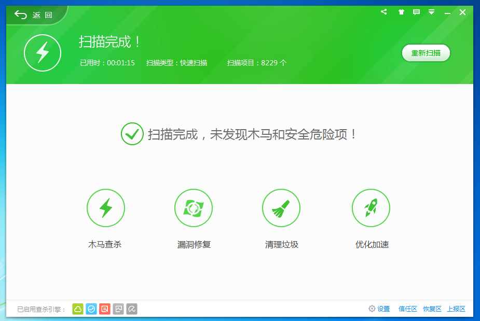Open the feedback message icon

416,12
